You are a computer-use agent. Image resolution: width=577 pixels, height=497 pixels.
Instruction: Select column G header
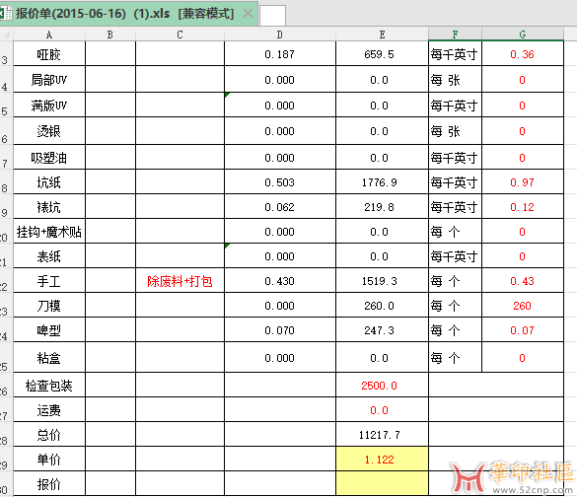(522, 35)
